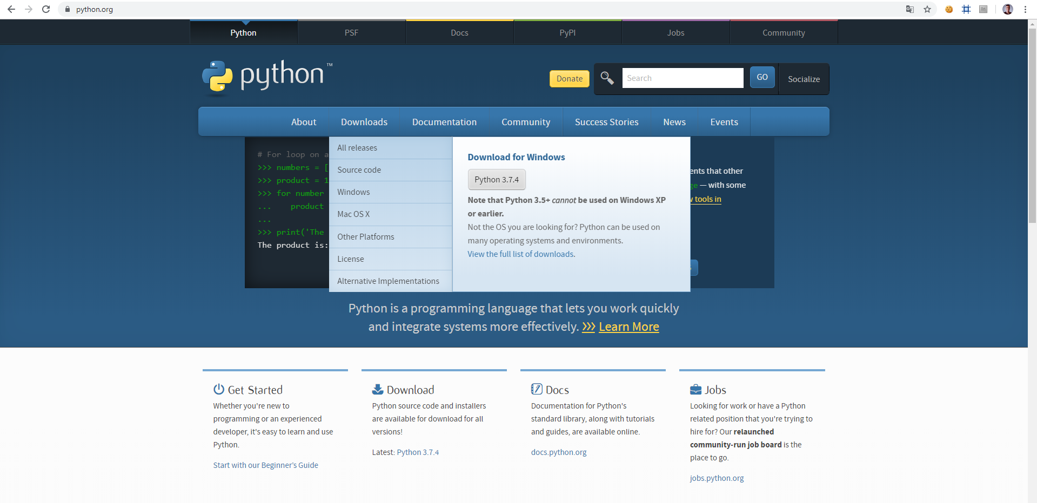
Task: Reload the page using the refresh icon
Action: pos(46,9)
